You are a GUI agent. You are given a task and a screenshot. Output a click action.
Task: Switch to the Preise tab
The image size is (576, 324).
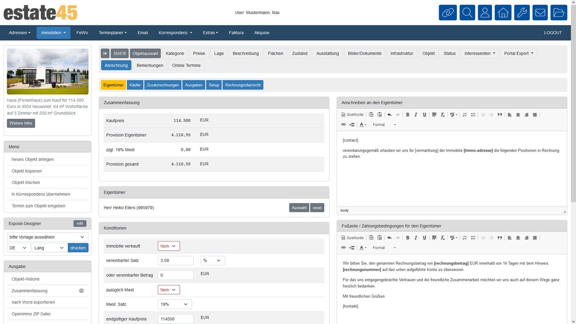point(199,53)
